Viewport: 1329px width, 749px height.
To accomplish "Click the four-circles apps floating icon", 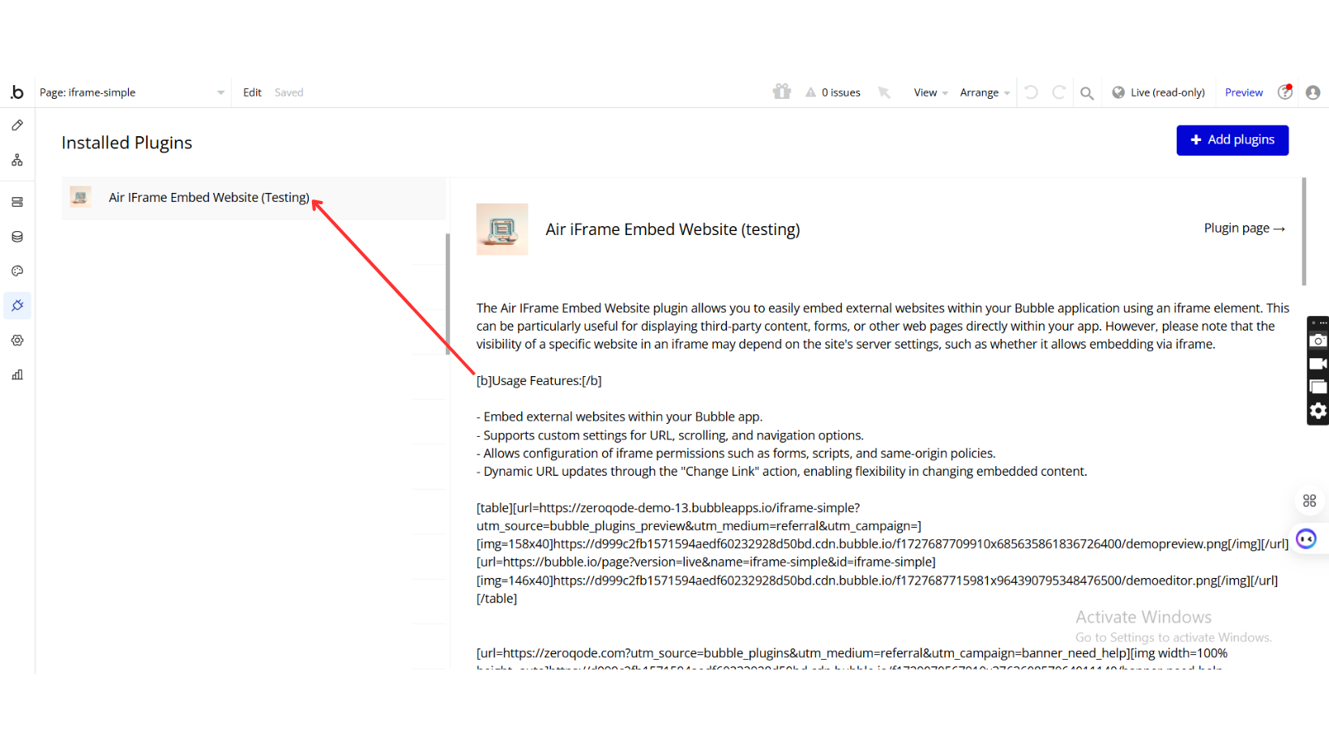I will click(1310, 501).
